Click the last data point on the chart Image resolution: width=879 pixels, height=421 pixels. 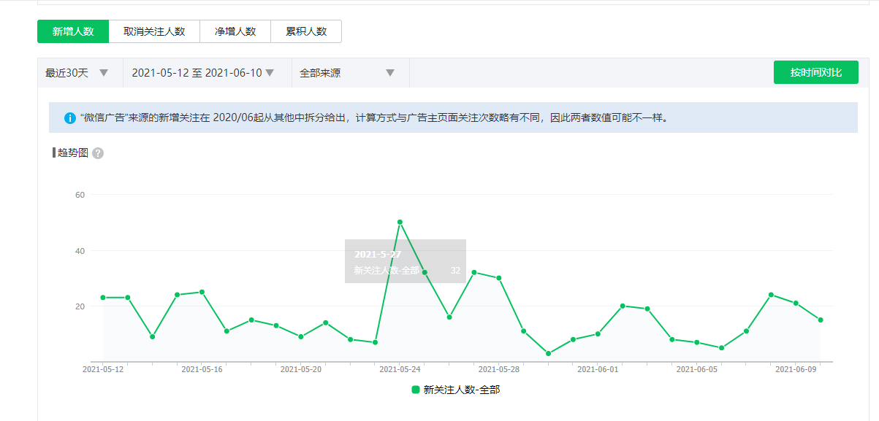[x=821, y=320]
